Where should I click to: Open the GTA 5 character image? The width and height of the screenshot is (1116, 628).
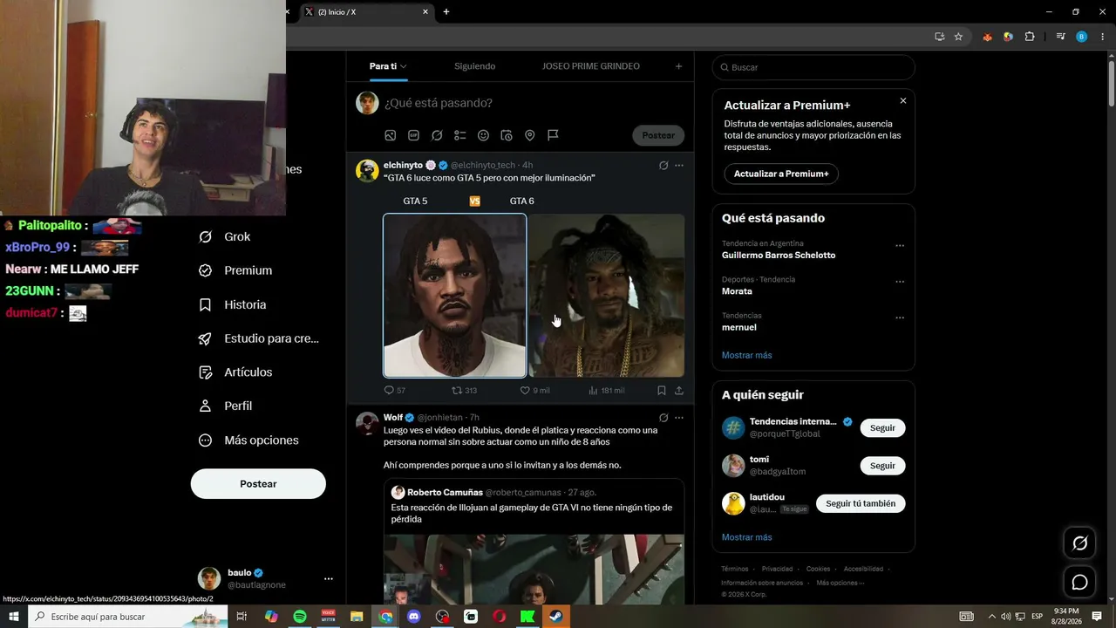[x=455, y=296]
